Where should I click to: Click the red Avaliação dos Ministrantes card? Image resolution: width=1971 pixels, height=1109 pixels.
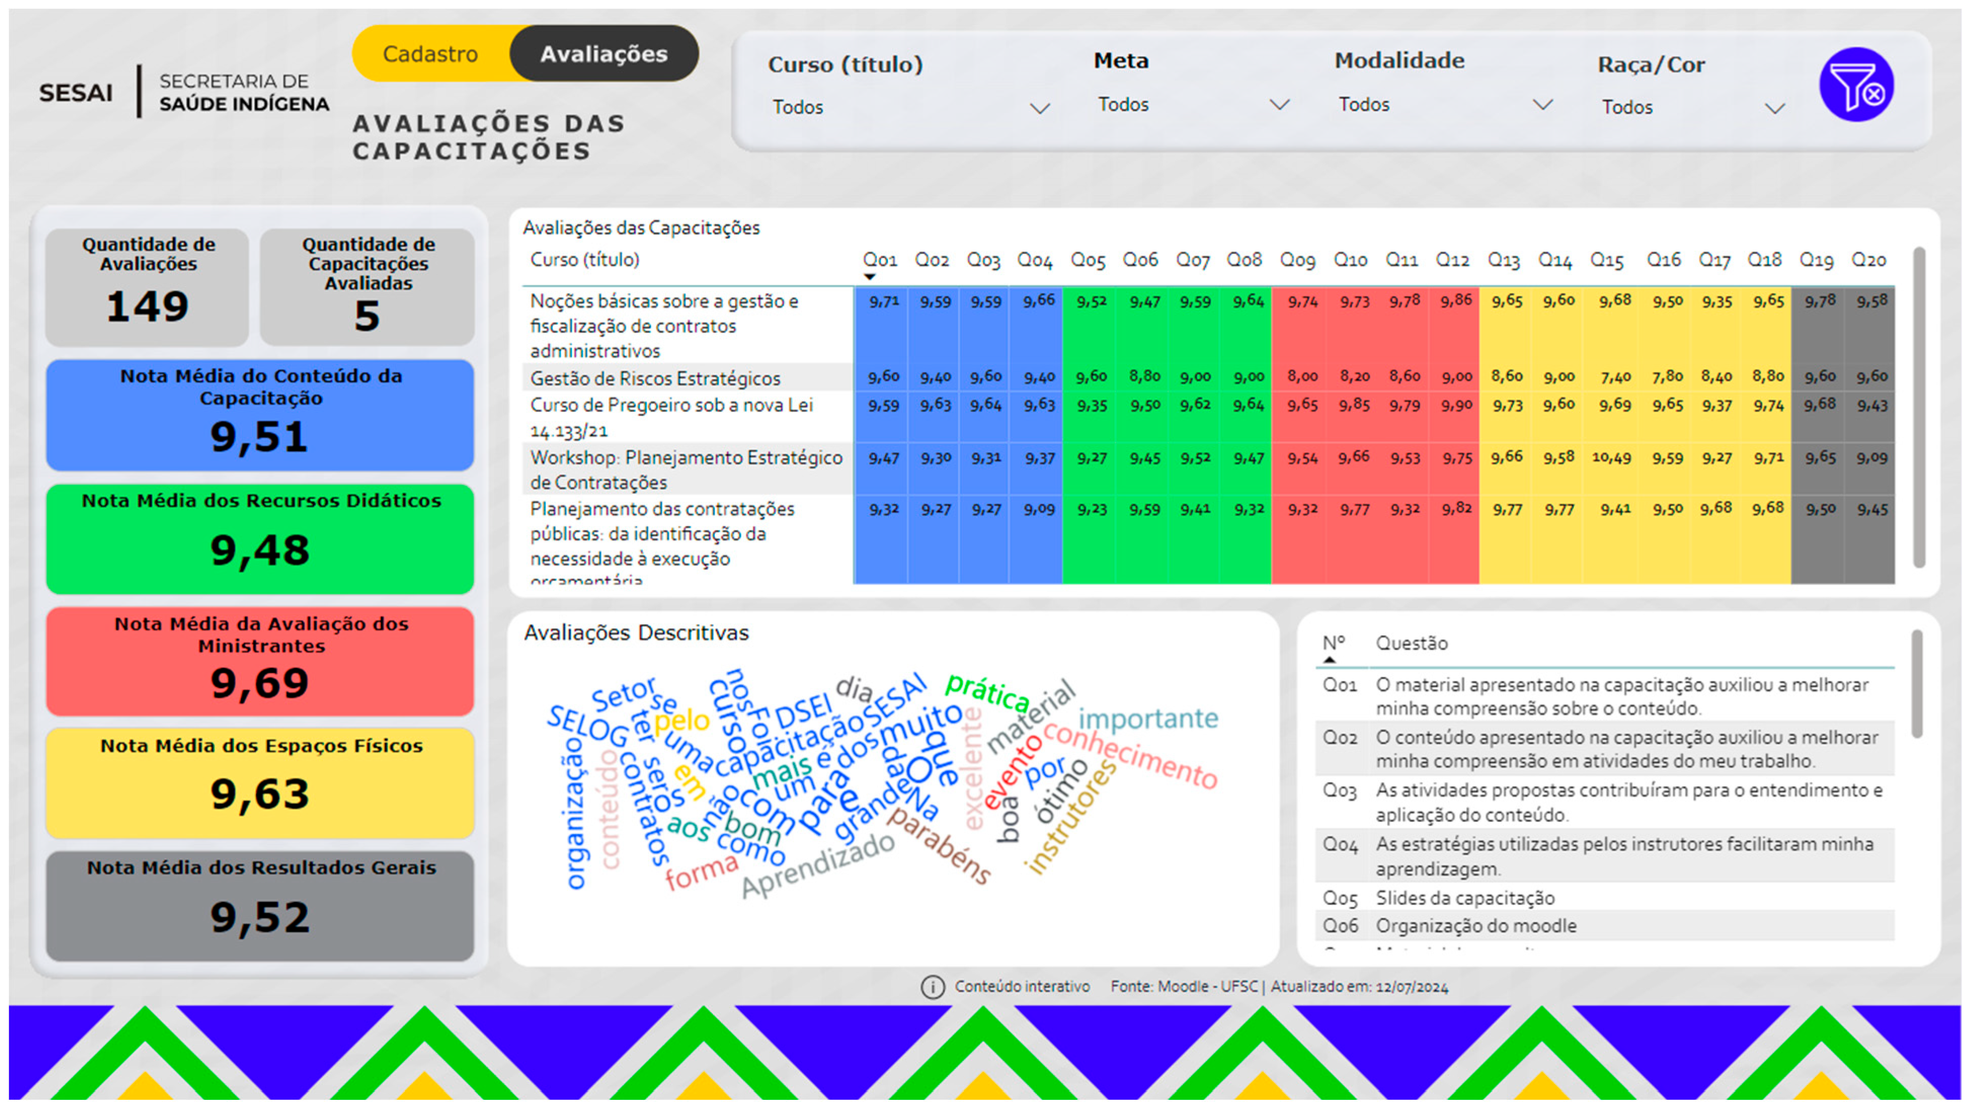click(x=260, y=662)
